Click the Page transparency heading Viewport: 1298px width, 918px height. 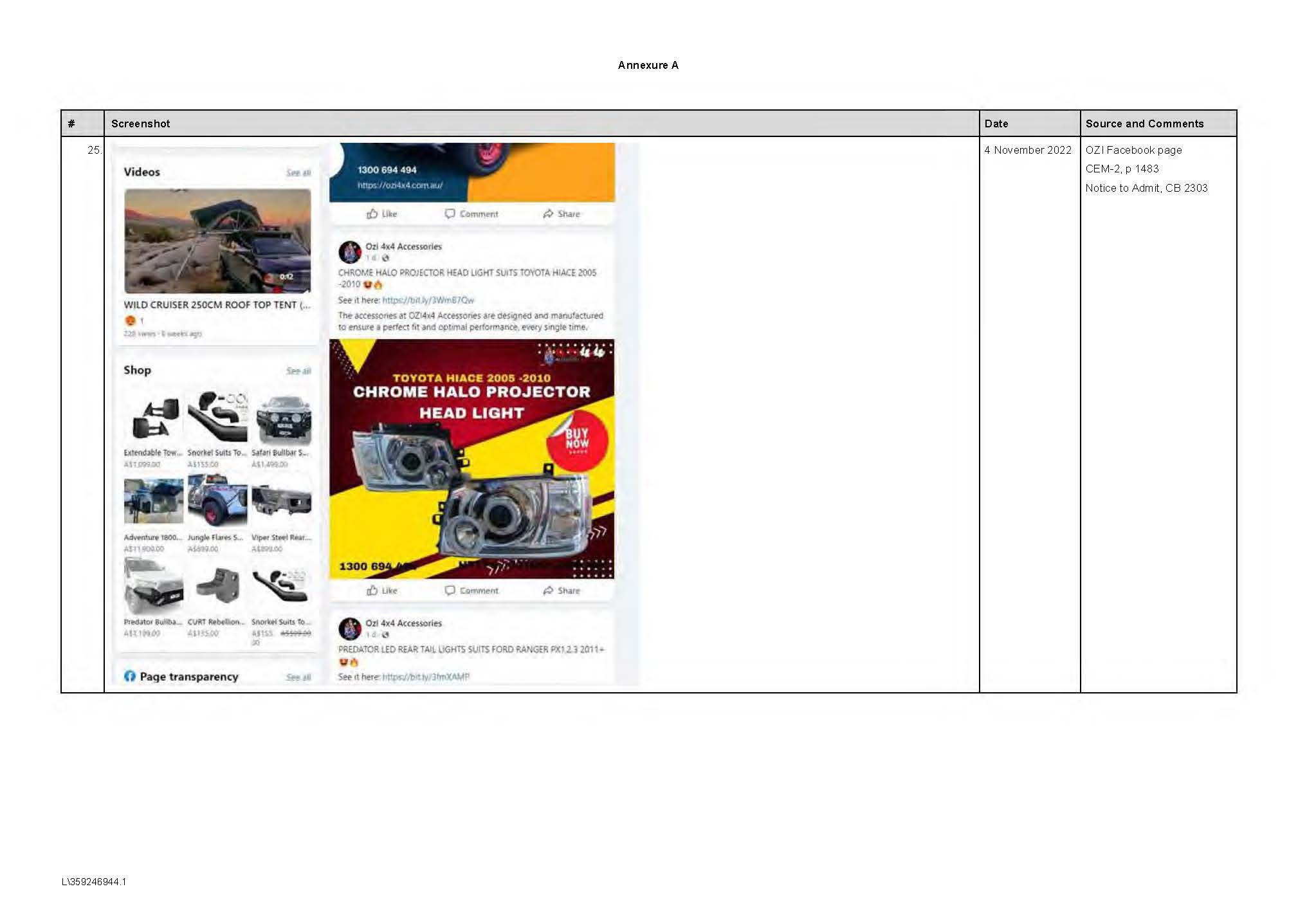[189, 677]
